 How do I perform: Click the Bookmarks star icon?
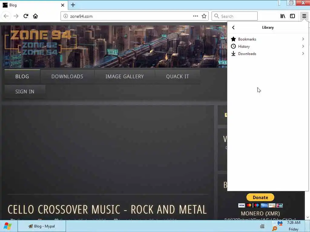[233, 39]
